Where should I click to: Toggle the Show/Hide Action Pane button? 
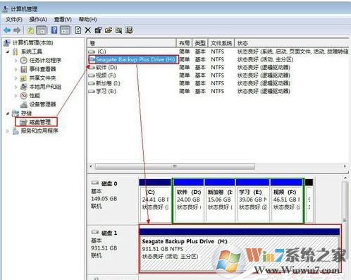pyautogui.click(x=65, y=30)
